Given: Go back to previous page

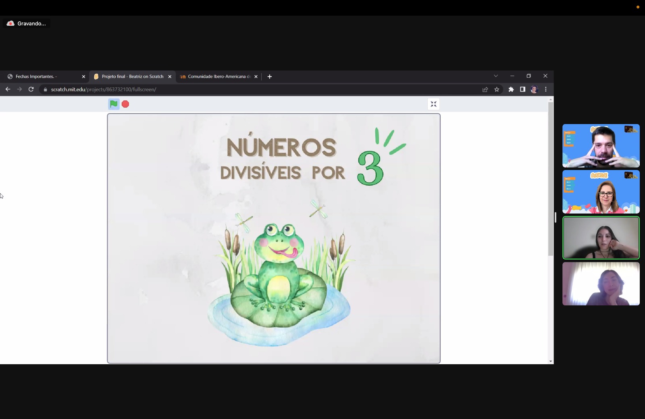Looking at the screenshot, I should tap(8, 89).
